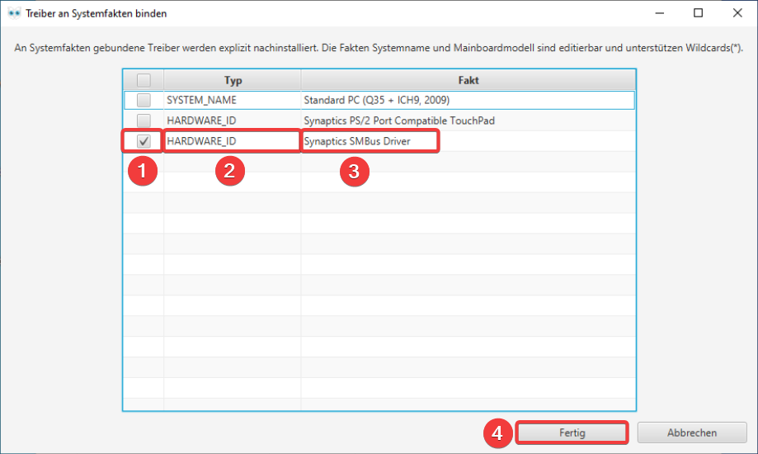Screen dimensions: 758x454
Task: Select HARDWARE_ID cell in the SMBus Driver row
Action: (233, 141)
